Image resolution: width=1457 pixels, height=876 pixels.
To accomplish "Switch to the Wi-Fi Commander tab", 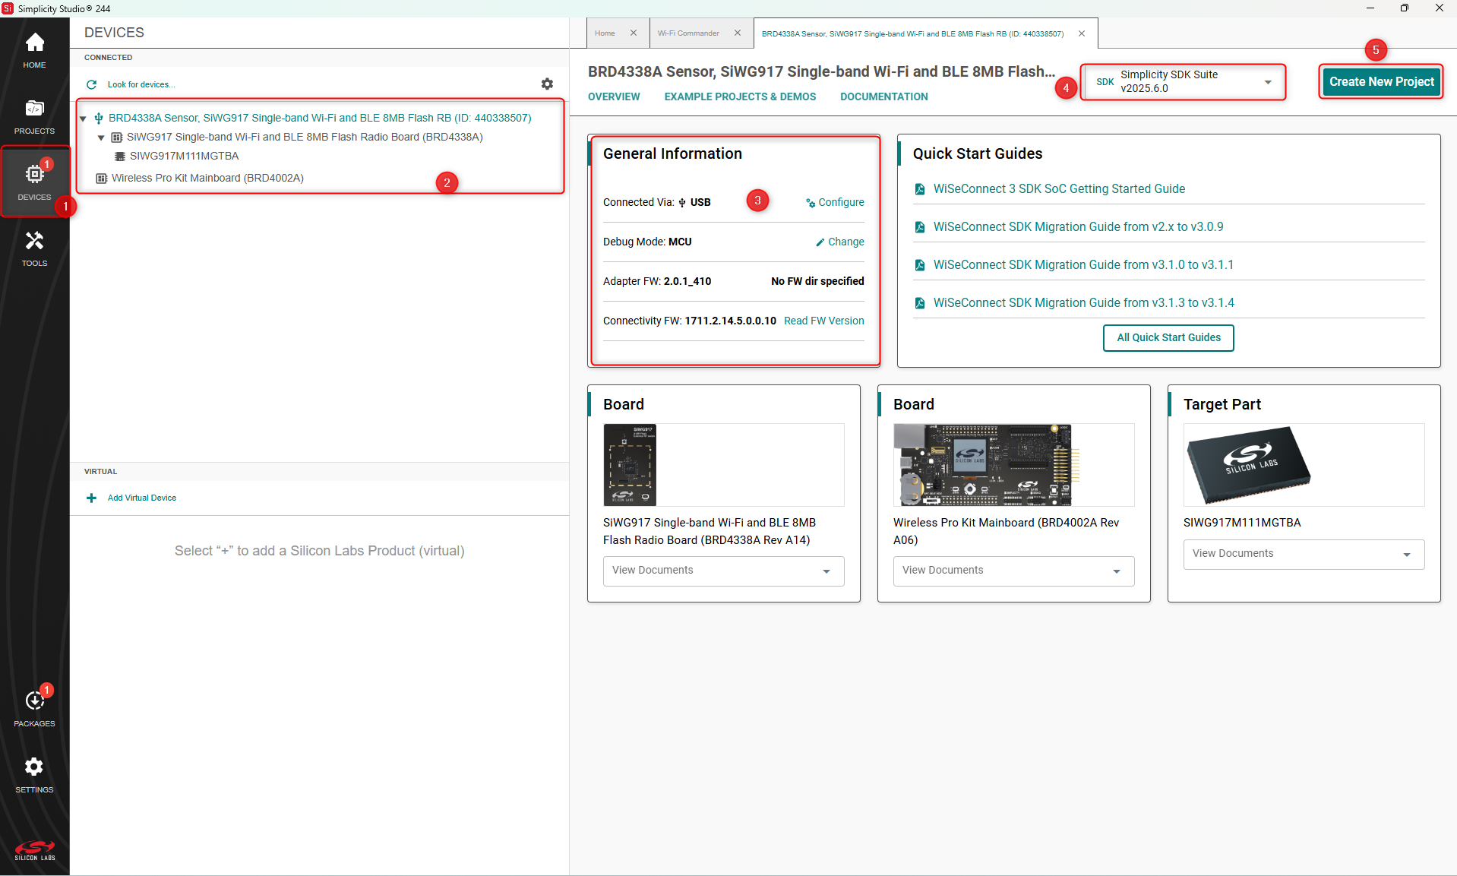I will [688, 33].
